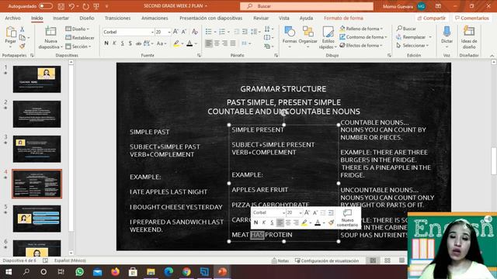Viewport: 497px width, 279px height.
Task: Toggle center alignment in the ribbon Párrafo group
Action: [217, 43]
